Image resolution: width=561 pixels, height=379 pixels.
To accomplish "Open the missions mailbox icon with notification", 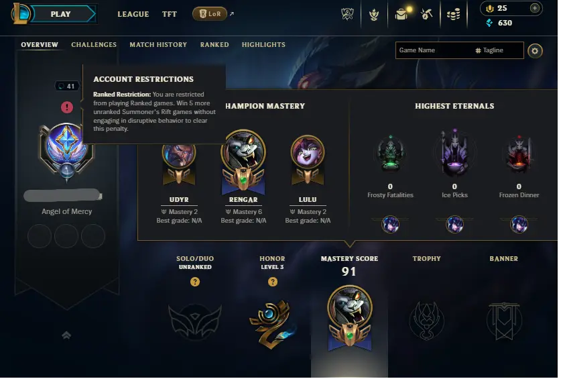I will coord(403,14).
